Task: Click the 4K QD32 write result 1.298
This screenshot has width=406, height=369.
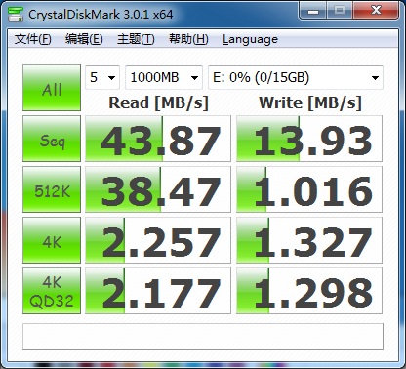Action: point(309,291)
